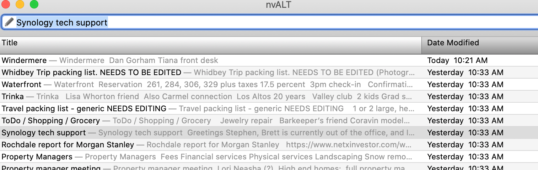
Task: Open the Property Managers note
Action: 37,157
